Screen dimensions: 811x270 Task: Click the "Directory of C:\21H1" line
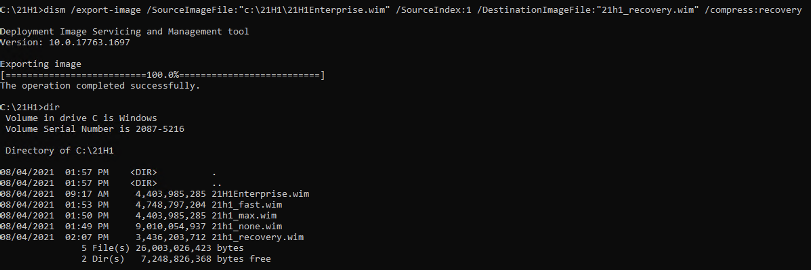click(x=59, y=151)
